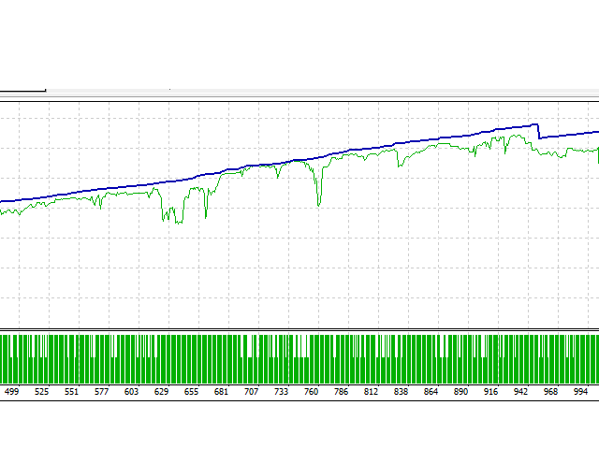Click the x-axis label 733
The width and height of the screenshot is (599, 449).
pyautogui.click(x=281, y=392)
